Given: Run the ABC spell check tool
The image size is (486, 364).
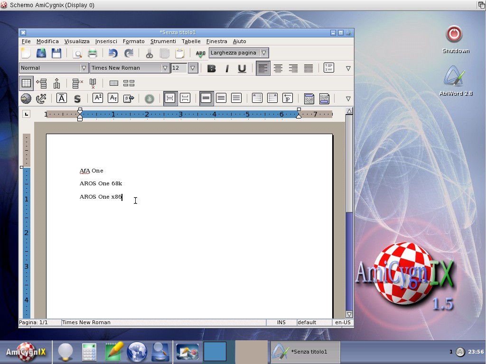Looking at the screenshot, I should click(200, 53).
